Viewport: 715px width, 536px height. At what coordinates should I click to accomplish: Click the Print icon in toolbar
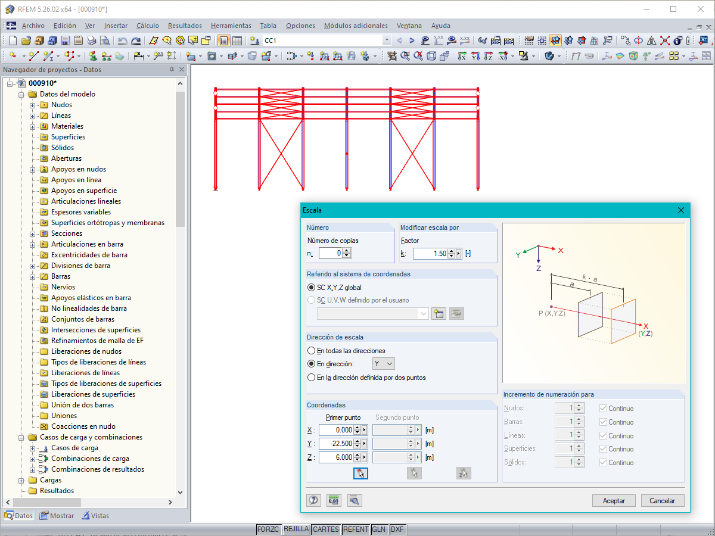tap(92, 40)
